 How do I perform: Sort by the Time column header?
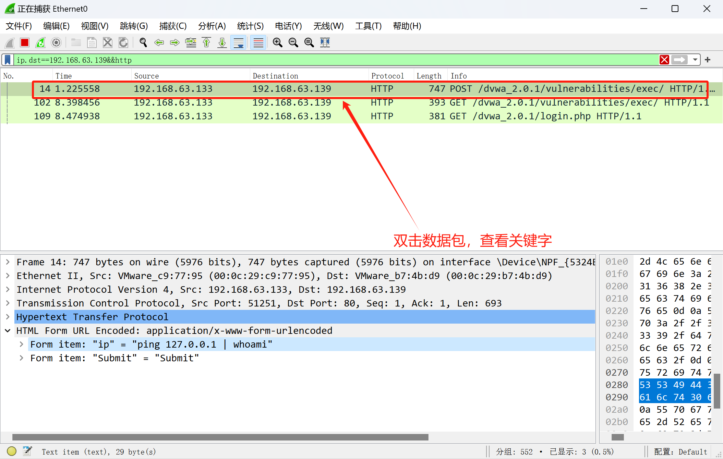tap(92, 76)
